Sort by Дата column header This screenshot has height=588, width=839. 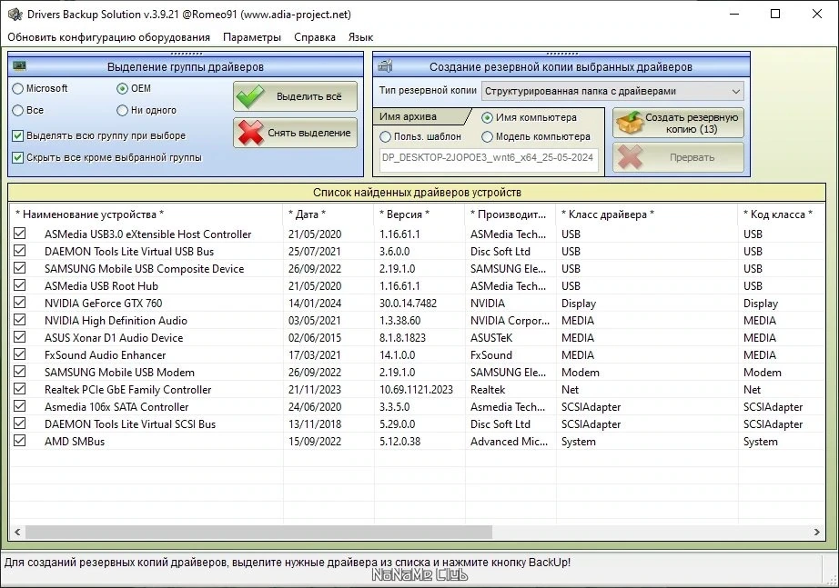point(328,214)
